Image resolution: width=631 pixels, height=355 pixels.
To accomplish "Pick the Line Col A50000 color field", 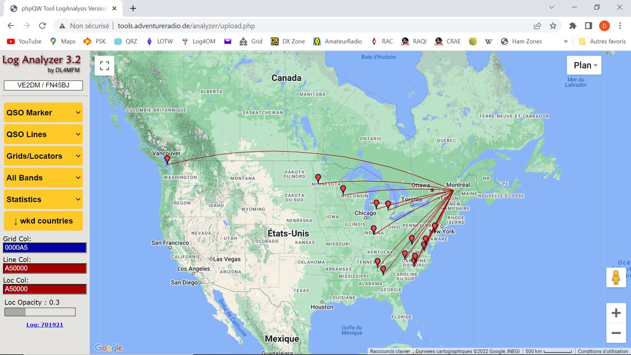I will (45, 268).
